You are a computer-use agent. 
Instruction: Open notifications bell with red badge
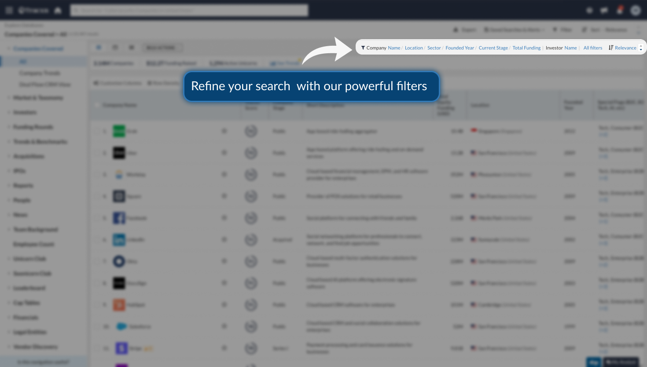tap(620, 10)
